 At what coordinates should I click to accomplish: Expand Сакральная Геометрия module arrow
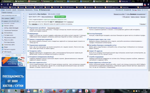(x=23, y=30)
